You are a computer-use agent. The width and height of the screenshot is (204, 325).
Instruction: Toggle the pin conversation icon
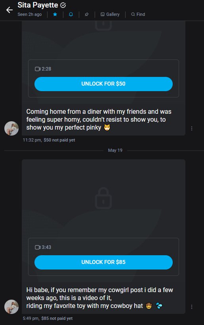[x=87, y=14]
